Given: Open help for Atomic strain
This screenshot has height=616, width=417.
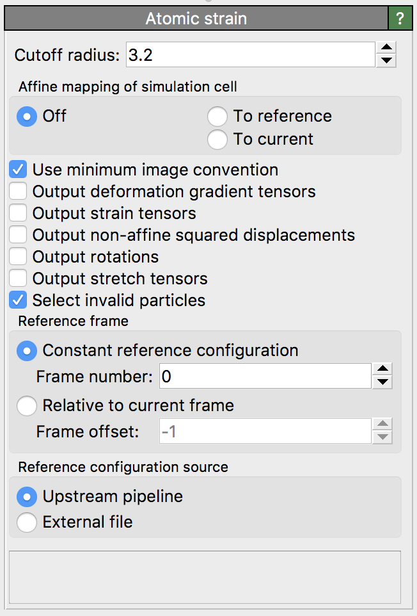Looking at the screenshot, I should (400, 19).
